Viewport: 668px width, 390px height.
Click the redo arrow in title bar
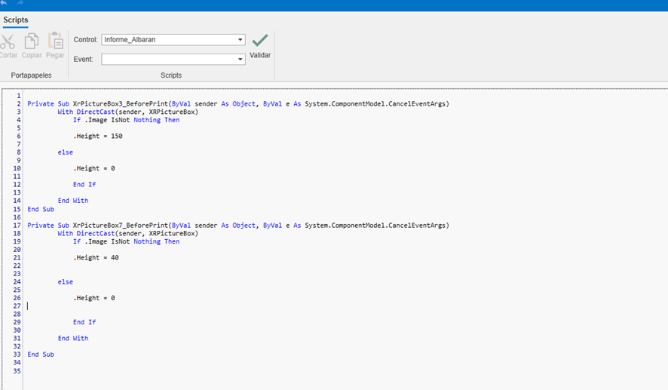(x=20, y=3)
